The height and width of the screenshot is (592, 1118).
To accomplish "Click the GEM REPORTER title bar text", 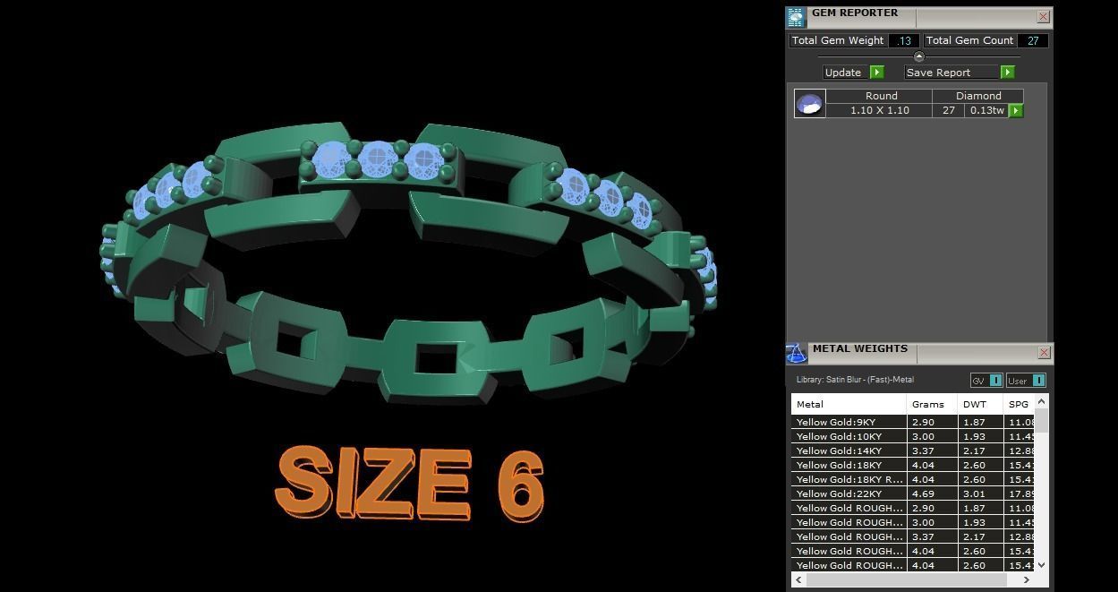I will 855,13.
